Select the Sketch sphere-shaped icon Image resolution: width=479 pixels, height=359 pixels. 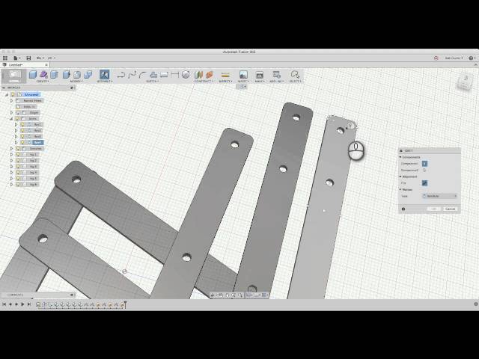(x=186, y=74)
